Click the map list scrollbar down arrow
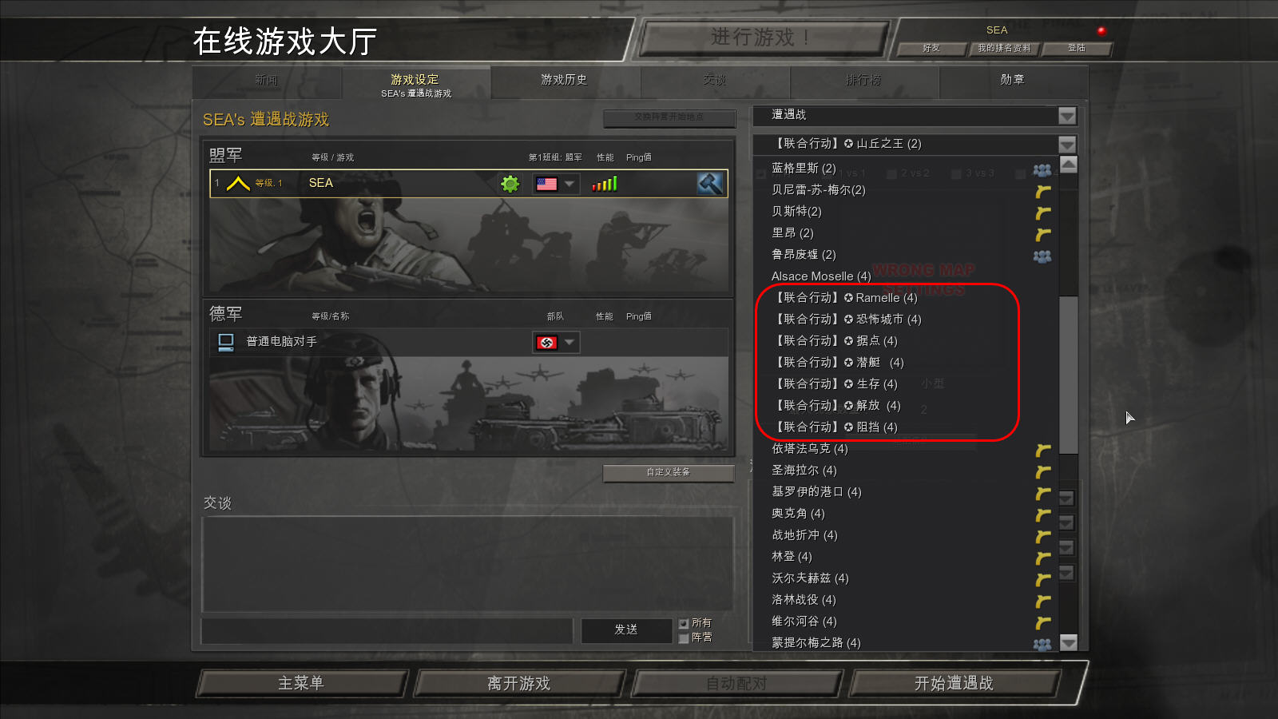 (x=1069, y=642)
